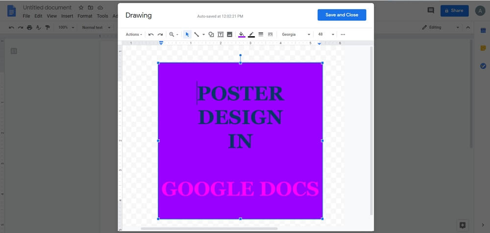Open the Insert menu
Image resolution: width=490 pixels, height=233 pixels.
(67, 16)
